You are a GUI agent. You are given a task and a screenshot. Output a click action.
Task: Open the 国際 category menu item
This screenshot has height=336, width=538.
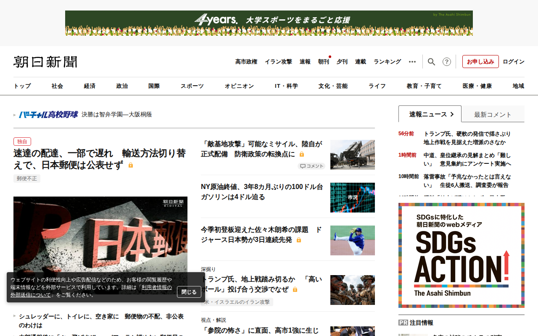pyautogui.click(x=154, y=86)
